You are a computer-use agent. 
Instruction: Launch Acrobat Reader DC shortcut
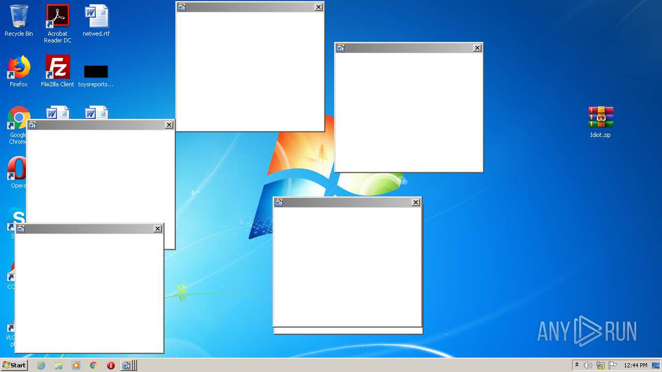pos(57,24)
